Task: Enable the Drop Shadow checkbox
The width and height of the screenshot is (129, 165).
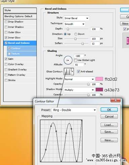Action: 6,22
